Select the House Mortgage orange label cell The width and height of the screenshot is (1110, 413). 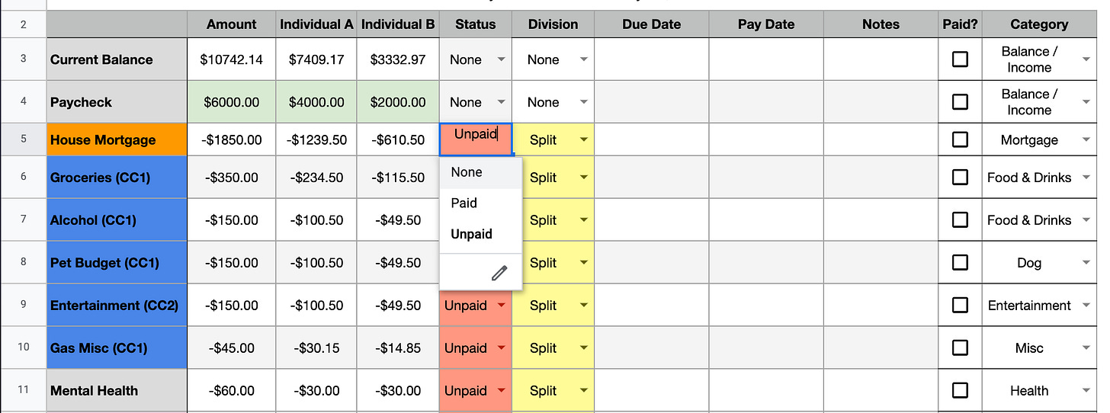click(x=117, y=140)
